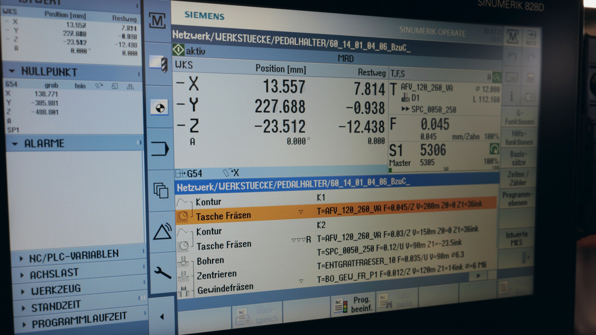Viewport: 596px width, 335px height.
Task: Open G-Funktionen softkey
Action: (x=519, y=118)
